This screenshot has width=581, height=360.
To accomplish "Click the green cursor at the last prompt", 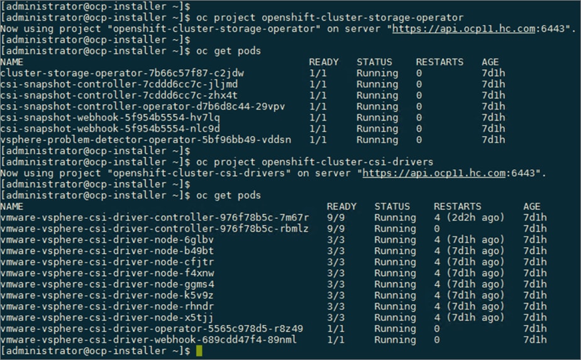I will tap(199, 351).
